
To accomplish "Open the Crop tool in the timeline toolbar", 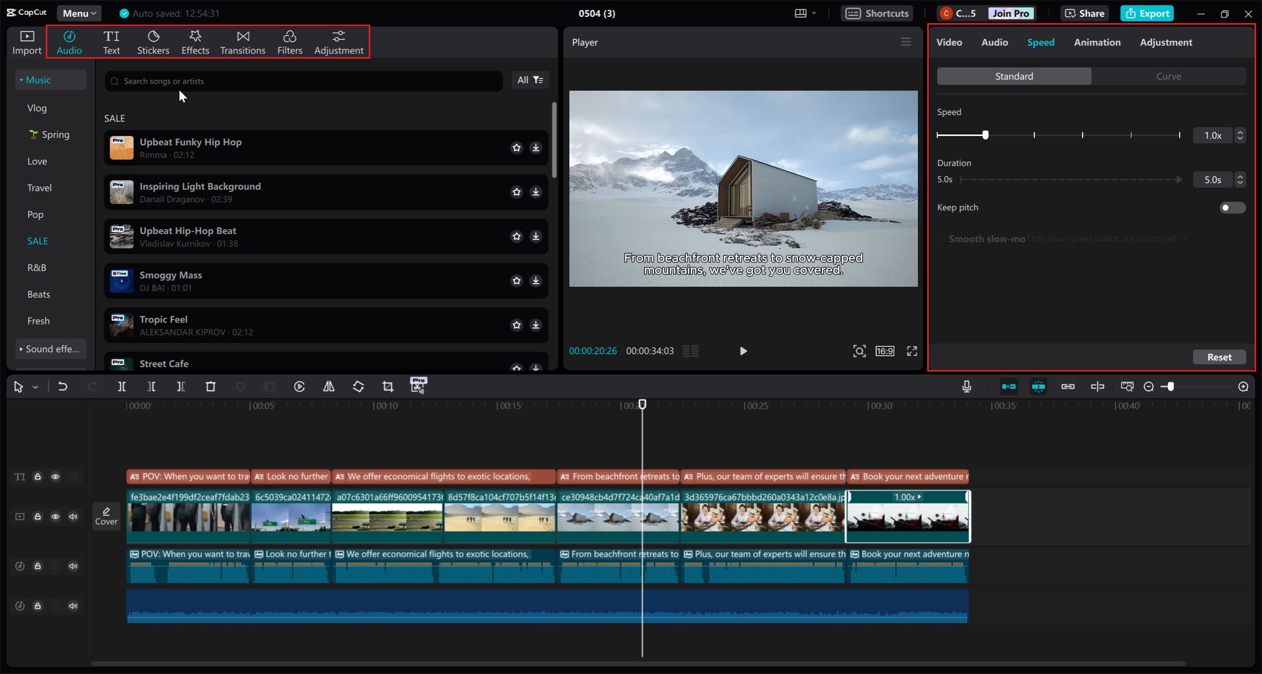I will (x=388, y=386).
